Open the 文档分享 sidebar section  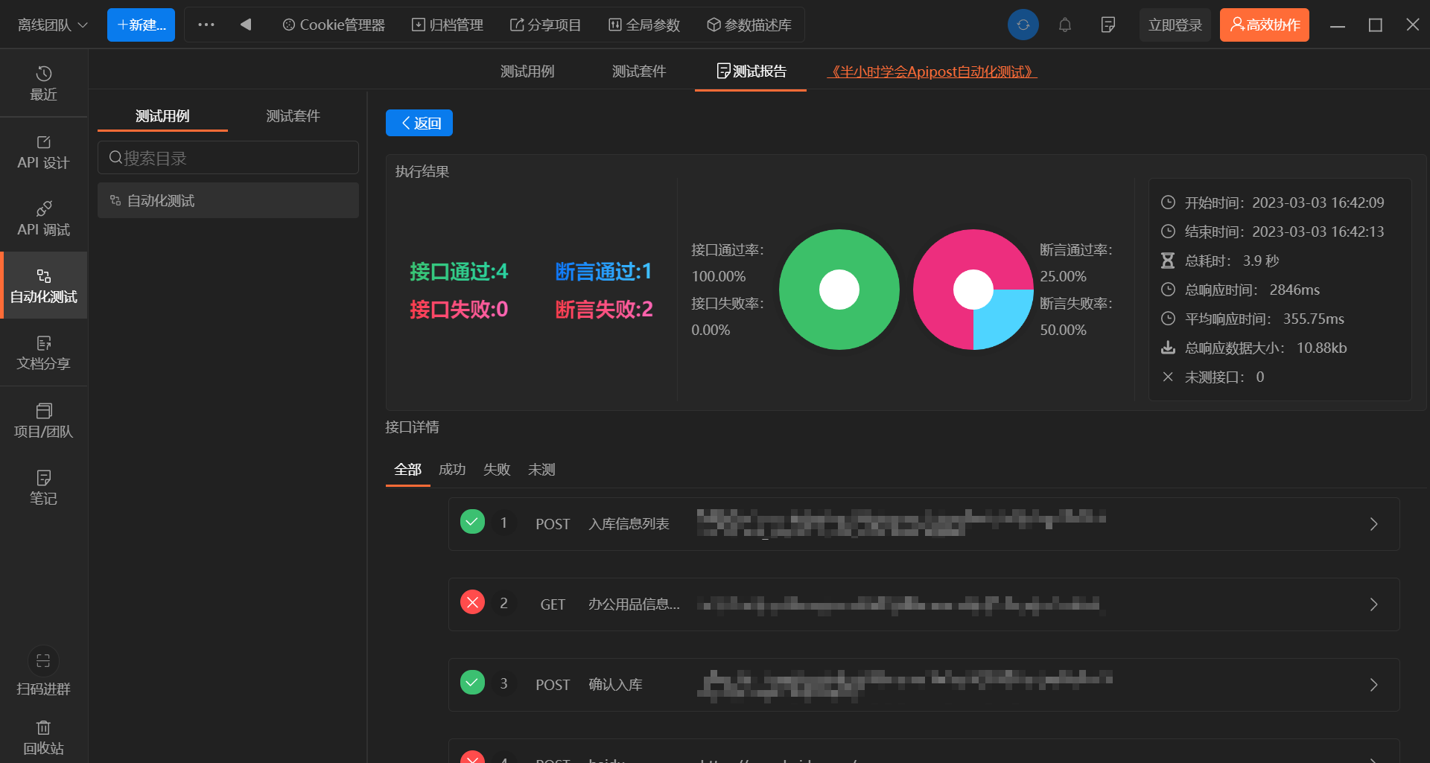(43, 353)
